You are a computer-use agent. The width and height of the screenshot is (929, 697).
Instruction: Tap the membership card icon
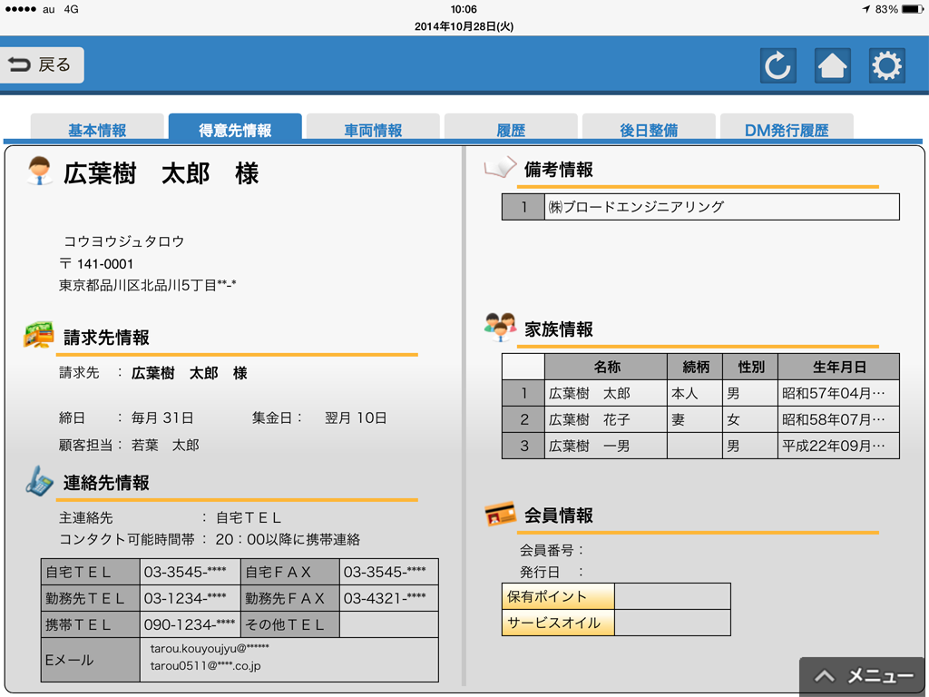(x=500, y=515)
